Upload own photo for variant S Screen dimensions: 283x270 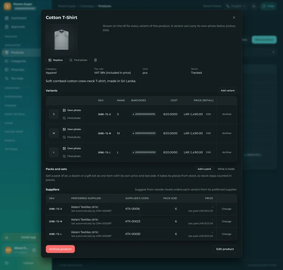pos(72,110)
